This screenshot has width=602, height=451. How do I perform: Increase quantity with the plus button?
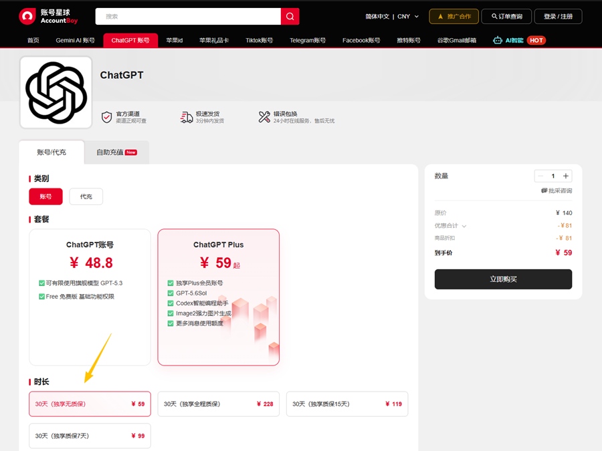(x=565, y=176)
